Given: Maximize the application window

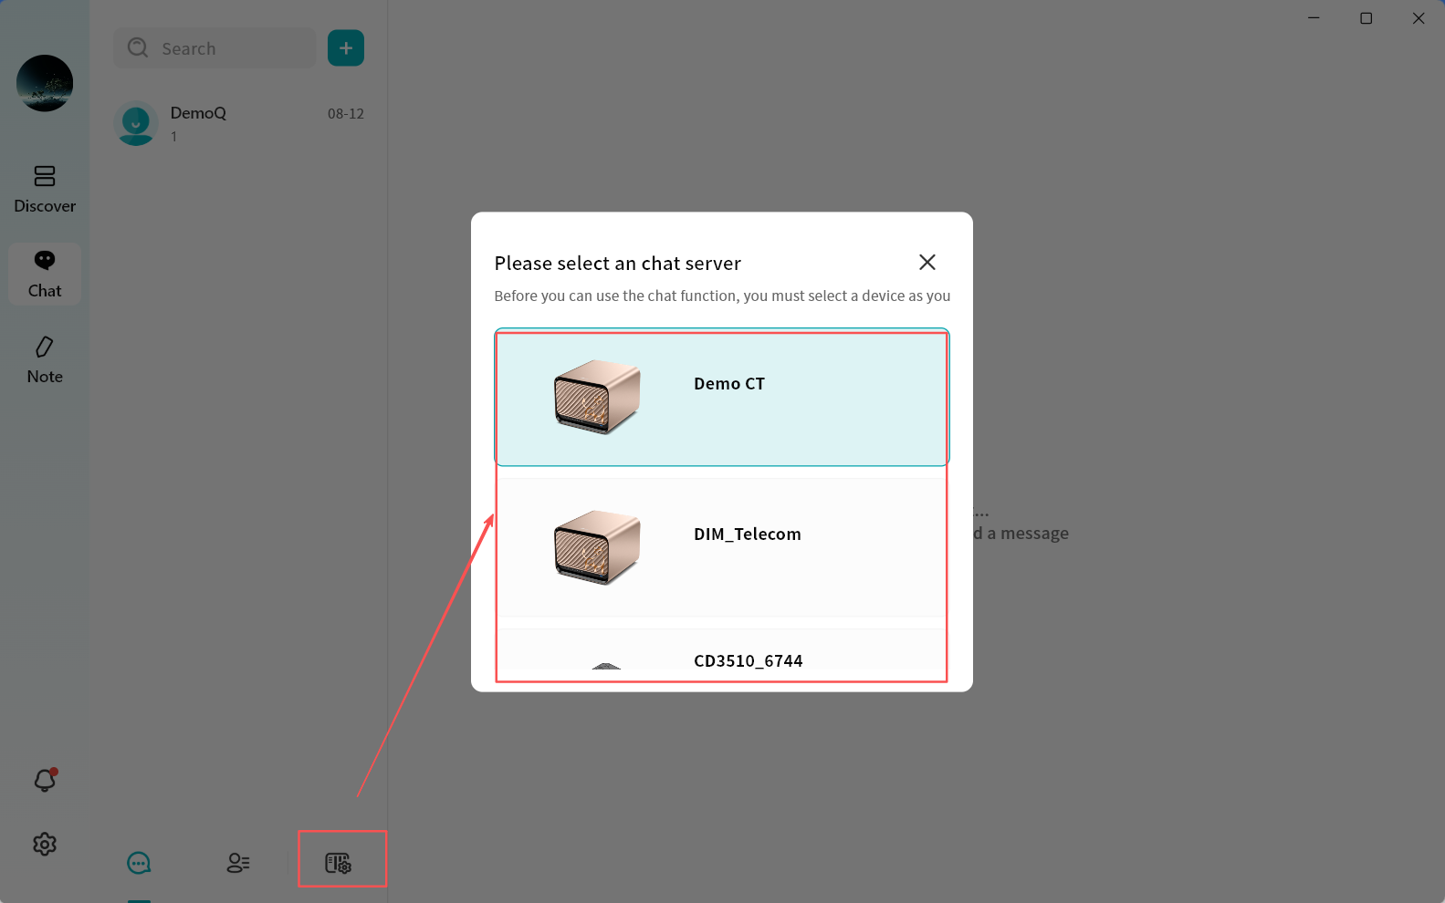Looking at the screenshot, I should [1366, 18].
